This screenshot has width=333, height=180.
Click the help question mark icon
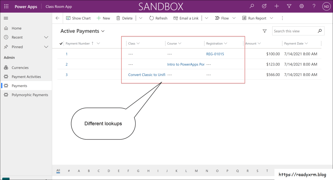pos(314,6)
